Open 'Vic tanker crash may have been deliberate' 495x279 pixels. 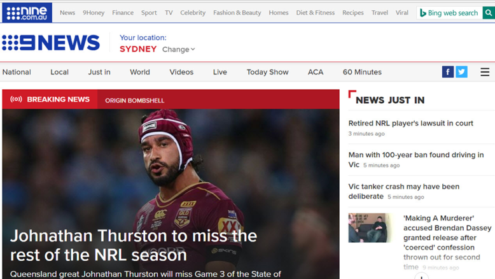point(404,191)
